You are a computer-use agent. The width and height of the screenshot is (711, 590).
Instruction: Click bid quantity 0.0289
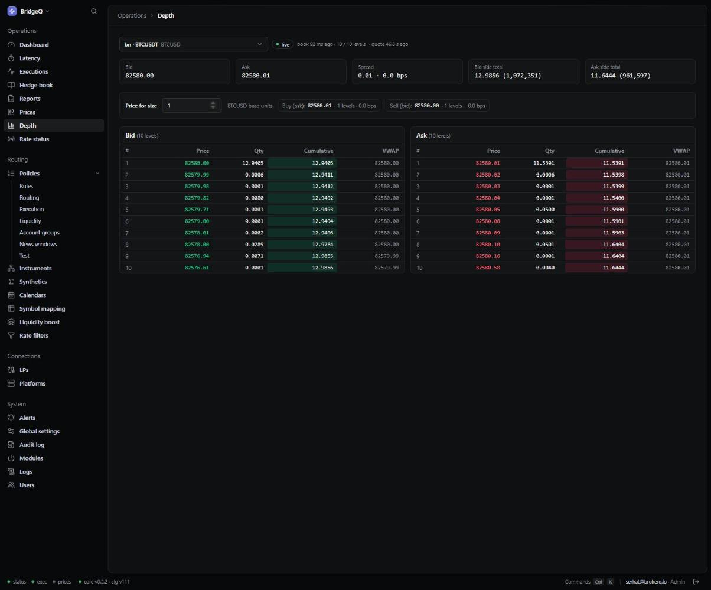click(254, 245)
